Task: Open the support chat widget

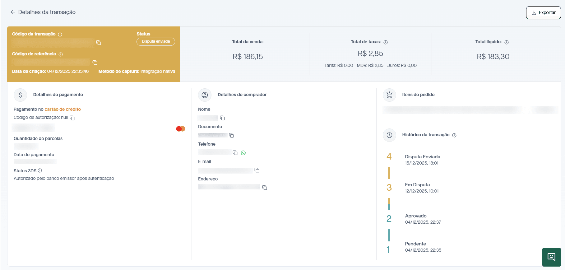Action: pos(551,257)
